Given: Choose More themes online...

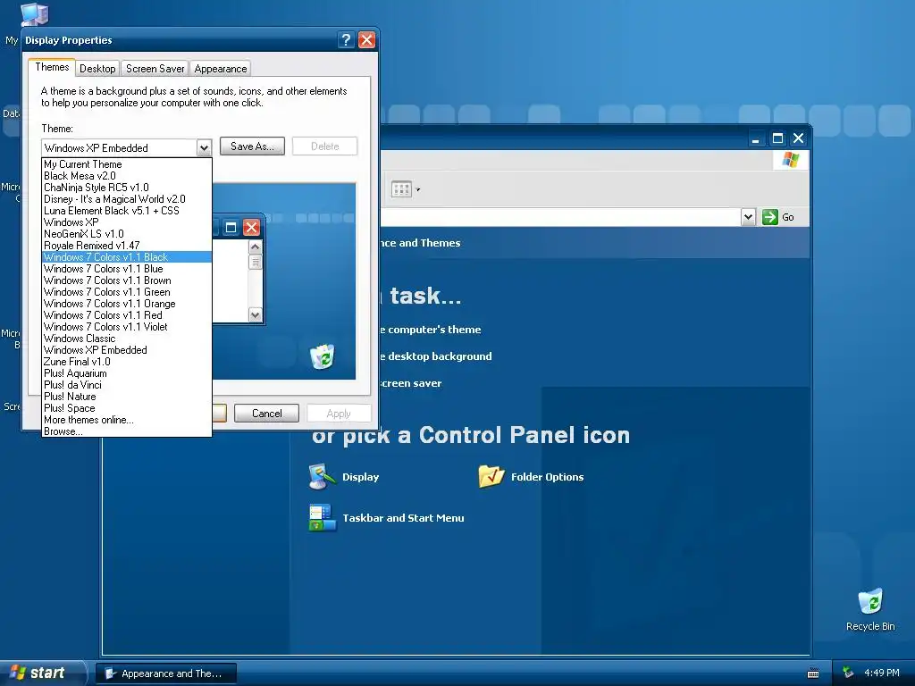Looking at the screenshot, I should (x=127, y=420).
